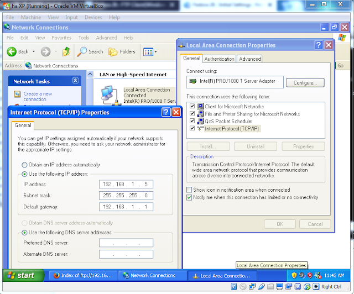Click the green Back arrow icon

point(12,51)
